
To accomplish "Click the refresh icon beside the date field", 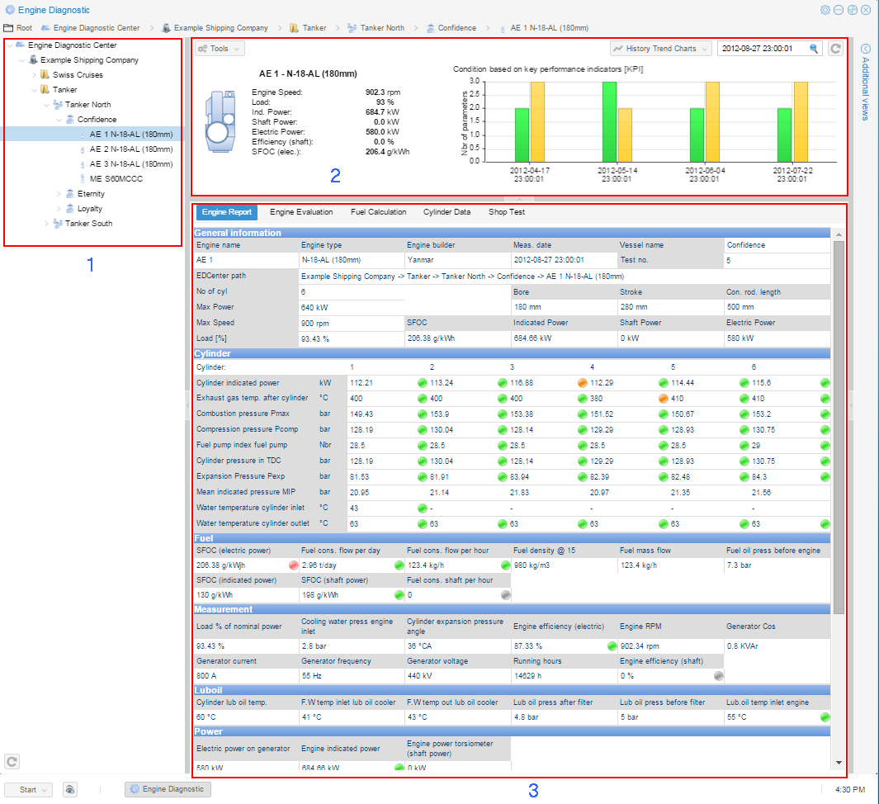I will point(836,49).
